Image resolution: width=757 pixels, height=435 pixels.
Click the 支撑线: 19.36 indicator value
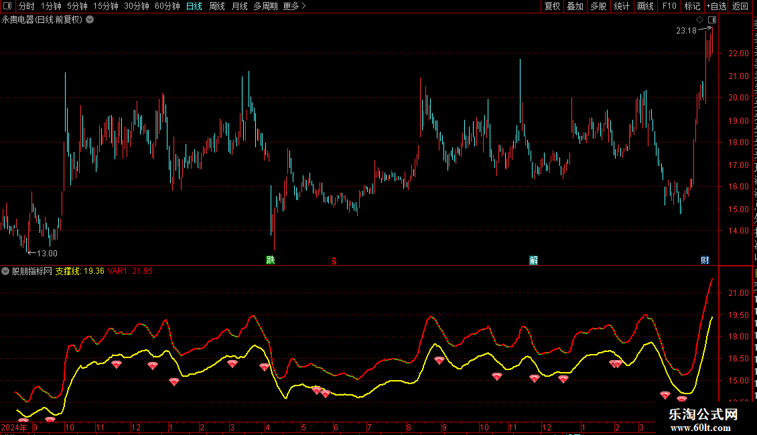[x=80, y=271]
